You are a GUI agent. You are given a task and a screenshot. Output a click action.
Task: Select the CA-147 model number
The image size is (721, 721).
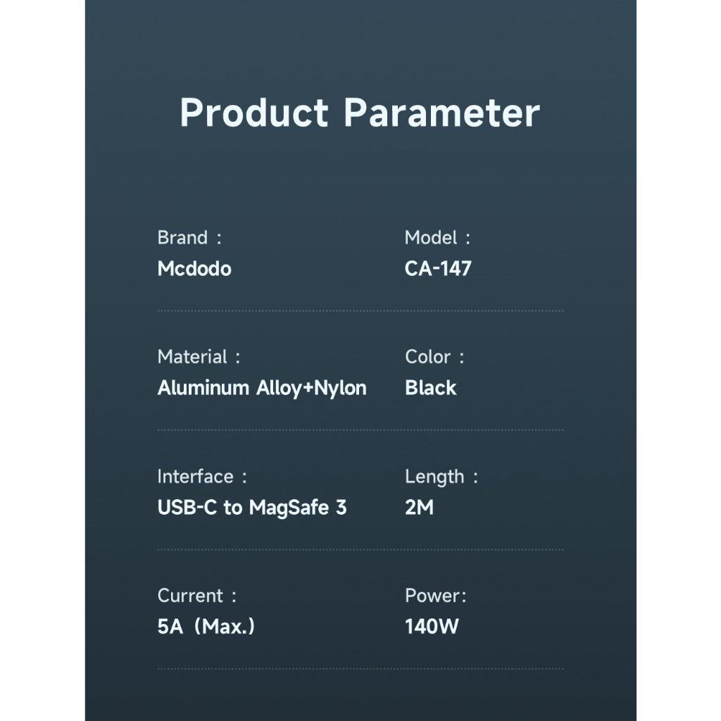point(438,268)
